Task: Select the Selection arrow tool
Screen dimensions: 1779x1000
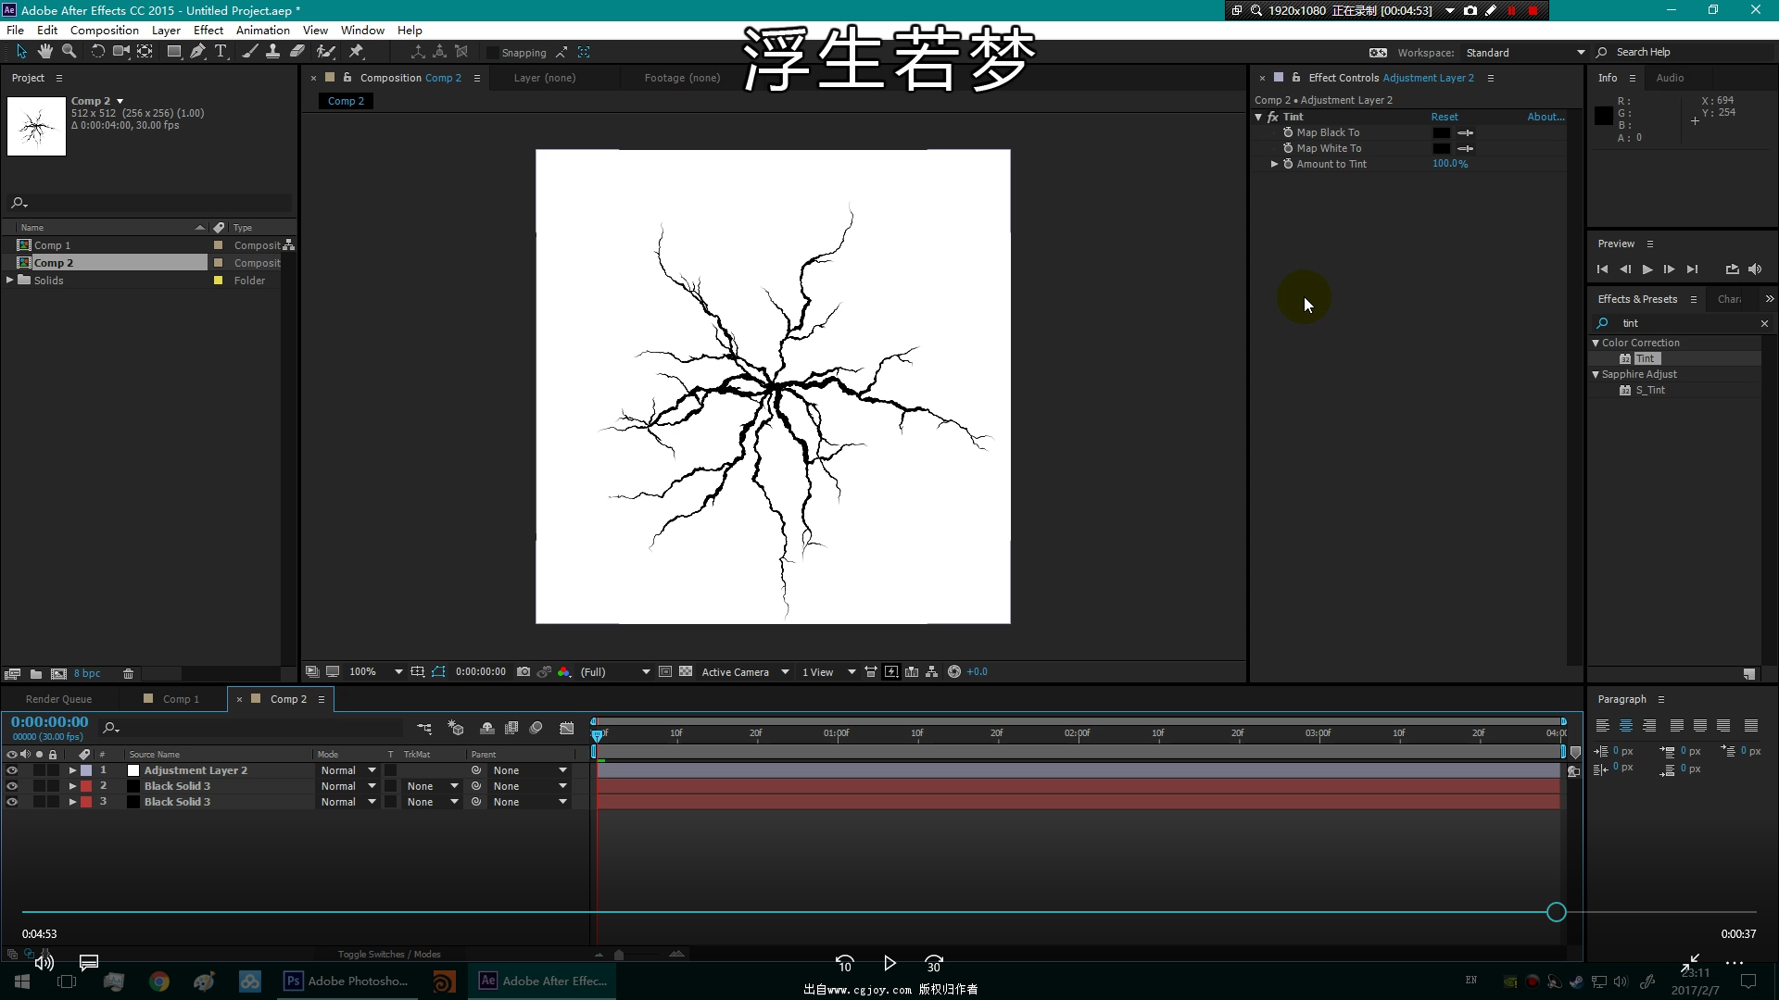Action: click(21, 52)
